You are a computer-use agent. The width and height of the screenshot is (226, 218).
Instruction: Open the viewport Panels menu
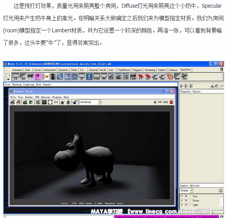tap(47, 85)
